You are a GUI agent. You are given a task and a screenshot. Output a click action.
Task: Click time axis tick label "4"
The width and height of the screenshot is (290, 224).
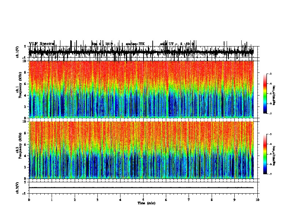pos(120,200)
